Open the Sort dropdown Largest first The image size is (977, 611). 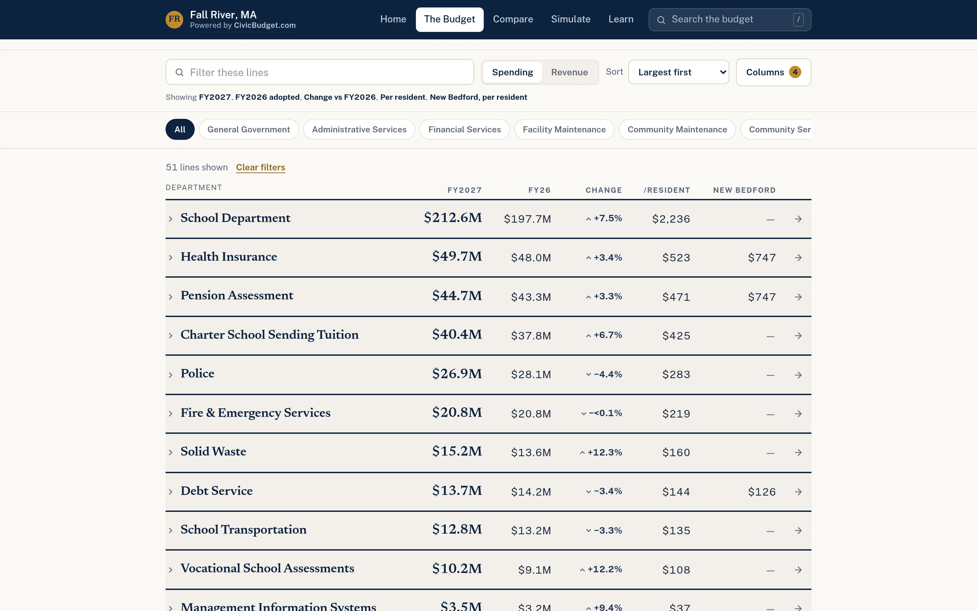coord(679,72)
